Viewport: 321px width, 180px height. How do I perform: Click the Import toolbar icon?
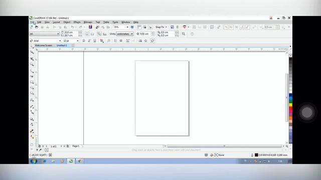[x=97, y=27]
